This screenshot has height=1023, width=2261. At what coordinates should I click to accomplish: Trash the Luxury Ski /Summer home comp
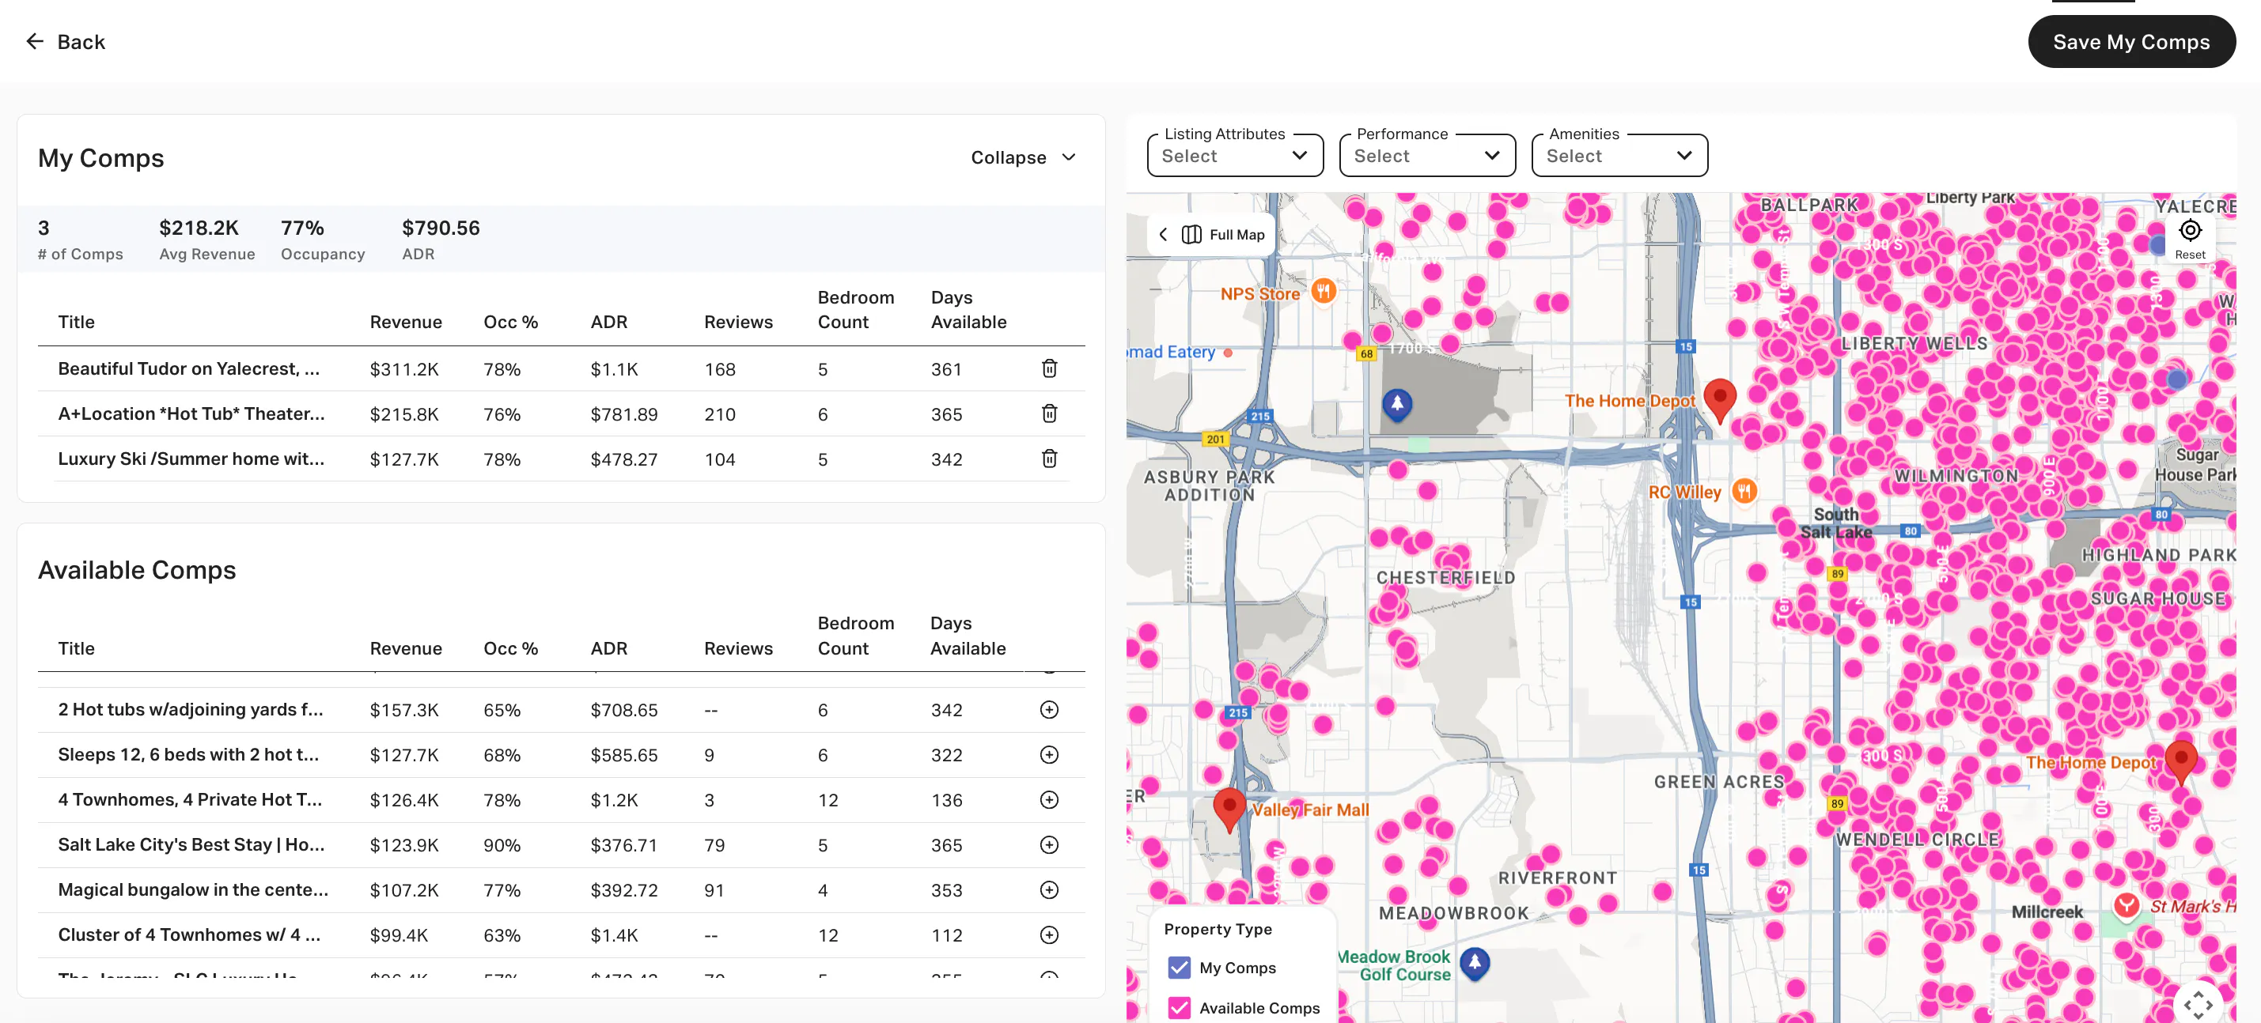[1049, 458]
